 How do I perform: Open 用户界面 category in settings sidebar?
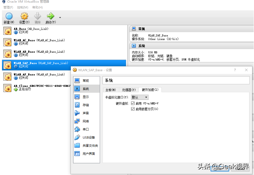point(86,154)
